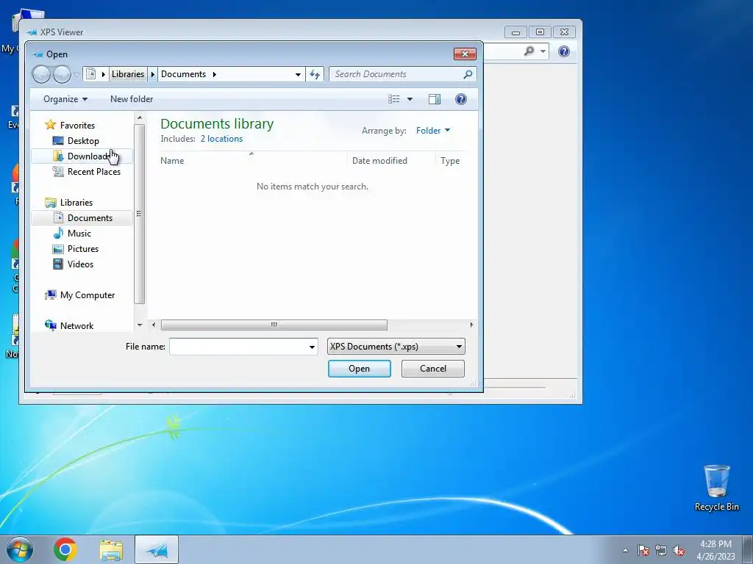The image size is (753, 564).
Task: Click the File name input field
Action: pos(238,347)
